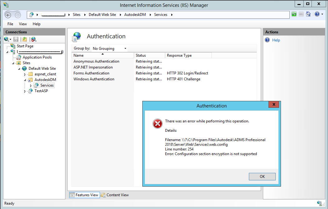Image resolution: width=328 pixels, height=209 pixels.
Task: Click Services in the address breadcrumb
Action: pos(161,15)
